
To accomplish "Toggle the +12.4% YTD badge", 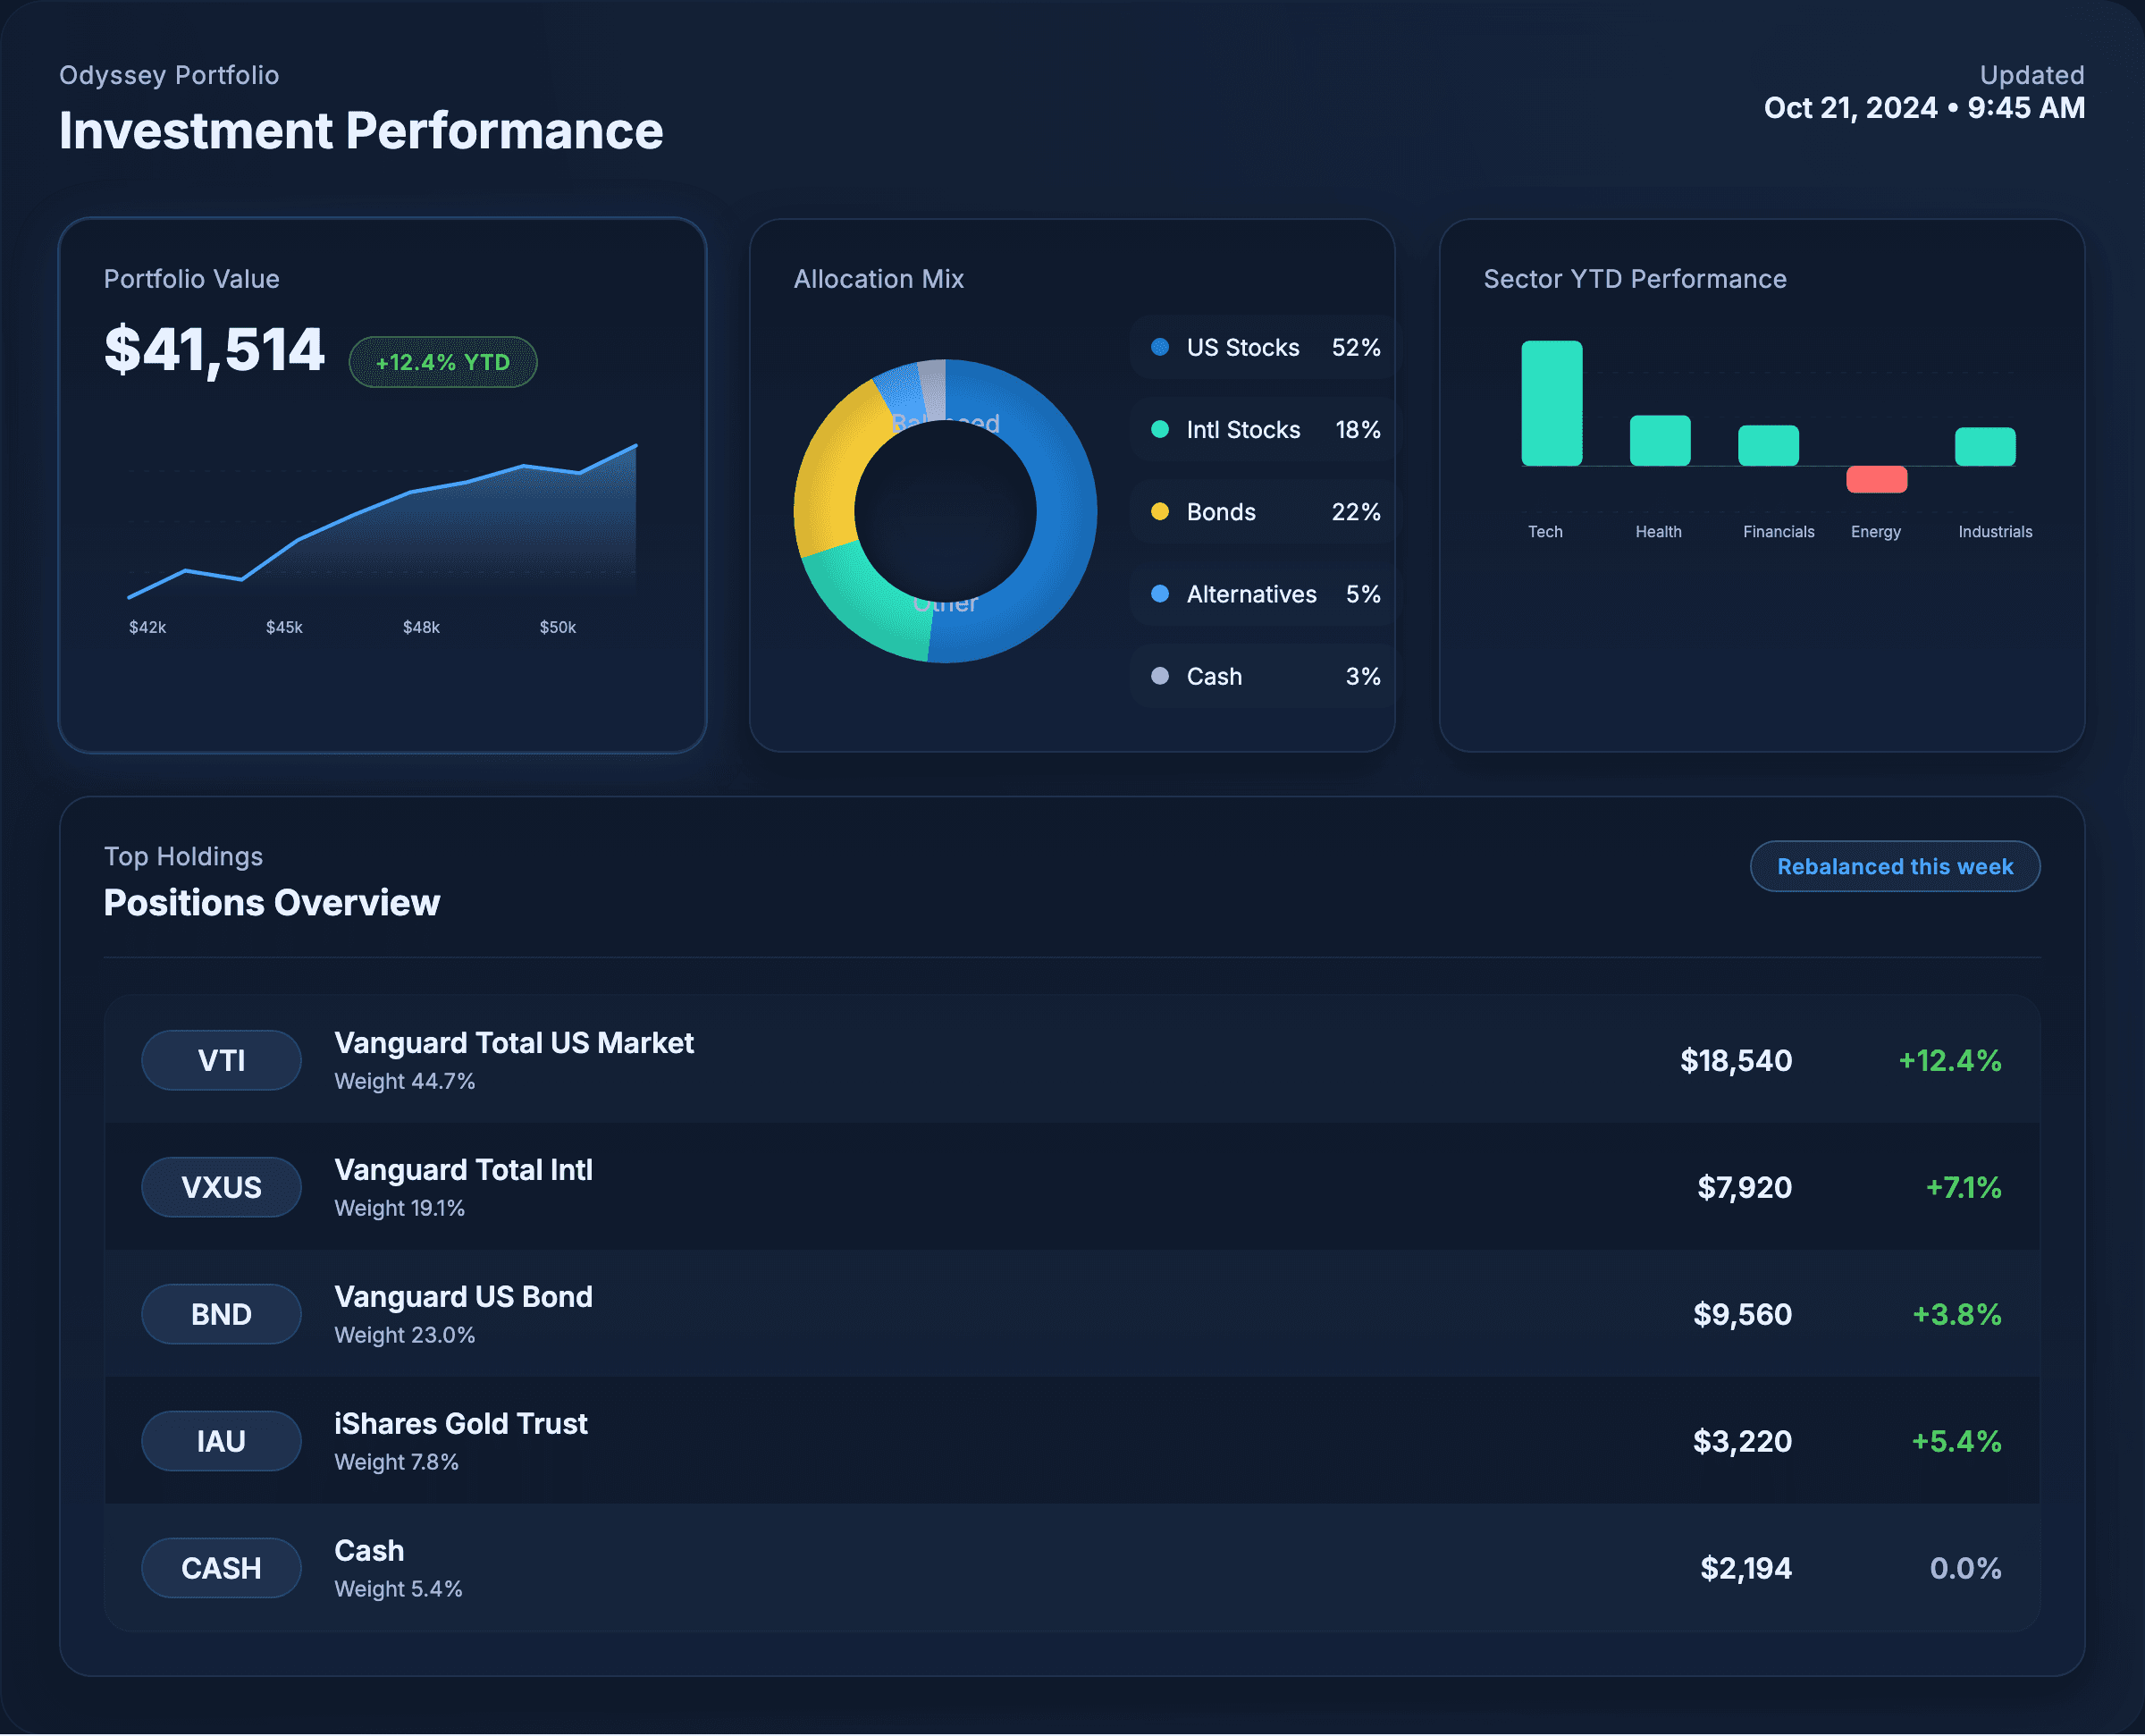I will point(442,362).
